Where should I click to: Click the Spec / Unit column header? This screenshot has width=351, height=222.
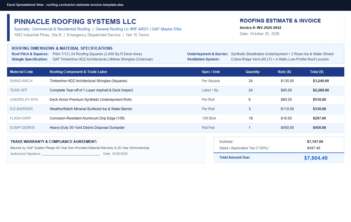[211, 72]
